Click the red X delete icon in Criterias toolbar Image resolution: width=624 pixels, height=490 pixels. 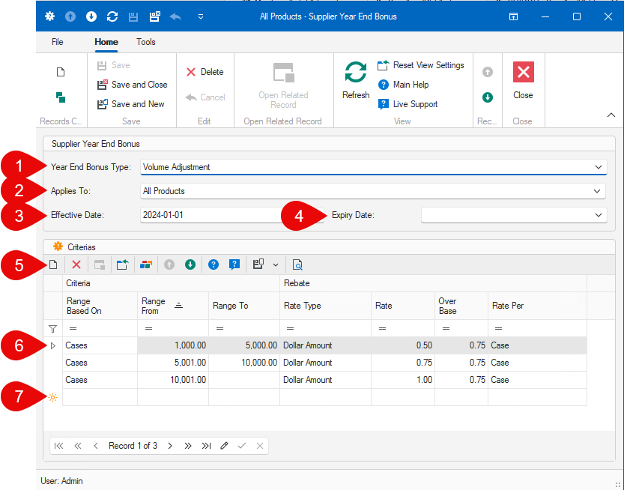pyautogui.click(x=76, y=264)
